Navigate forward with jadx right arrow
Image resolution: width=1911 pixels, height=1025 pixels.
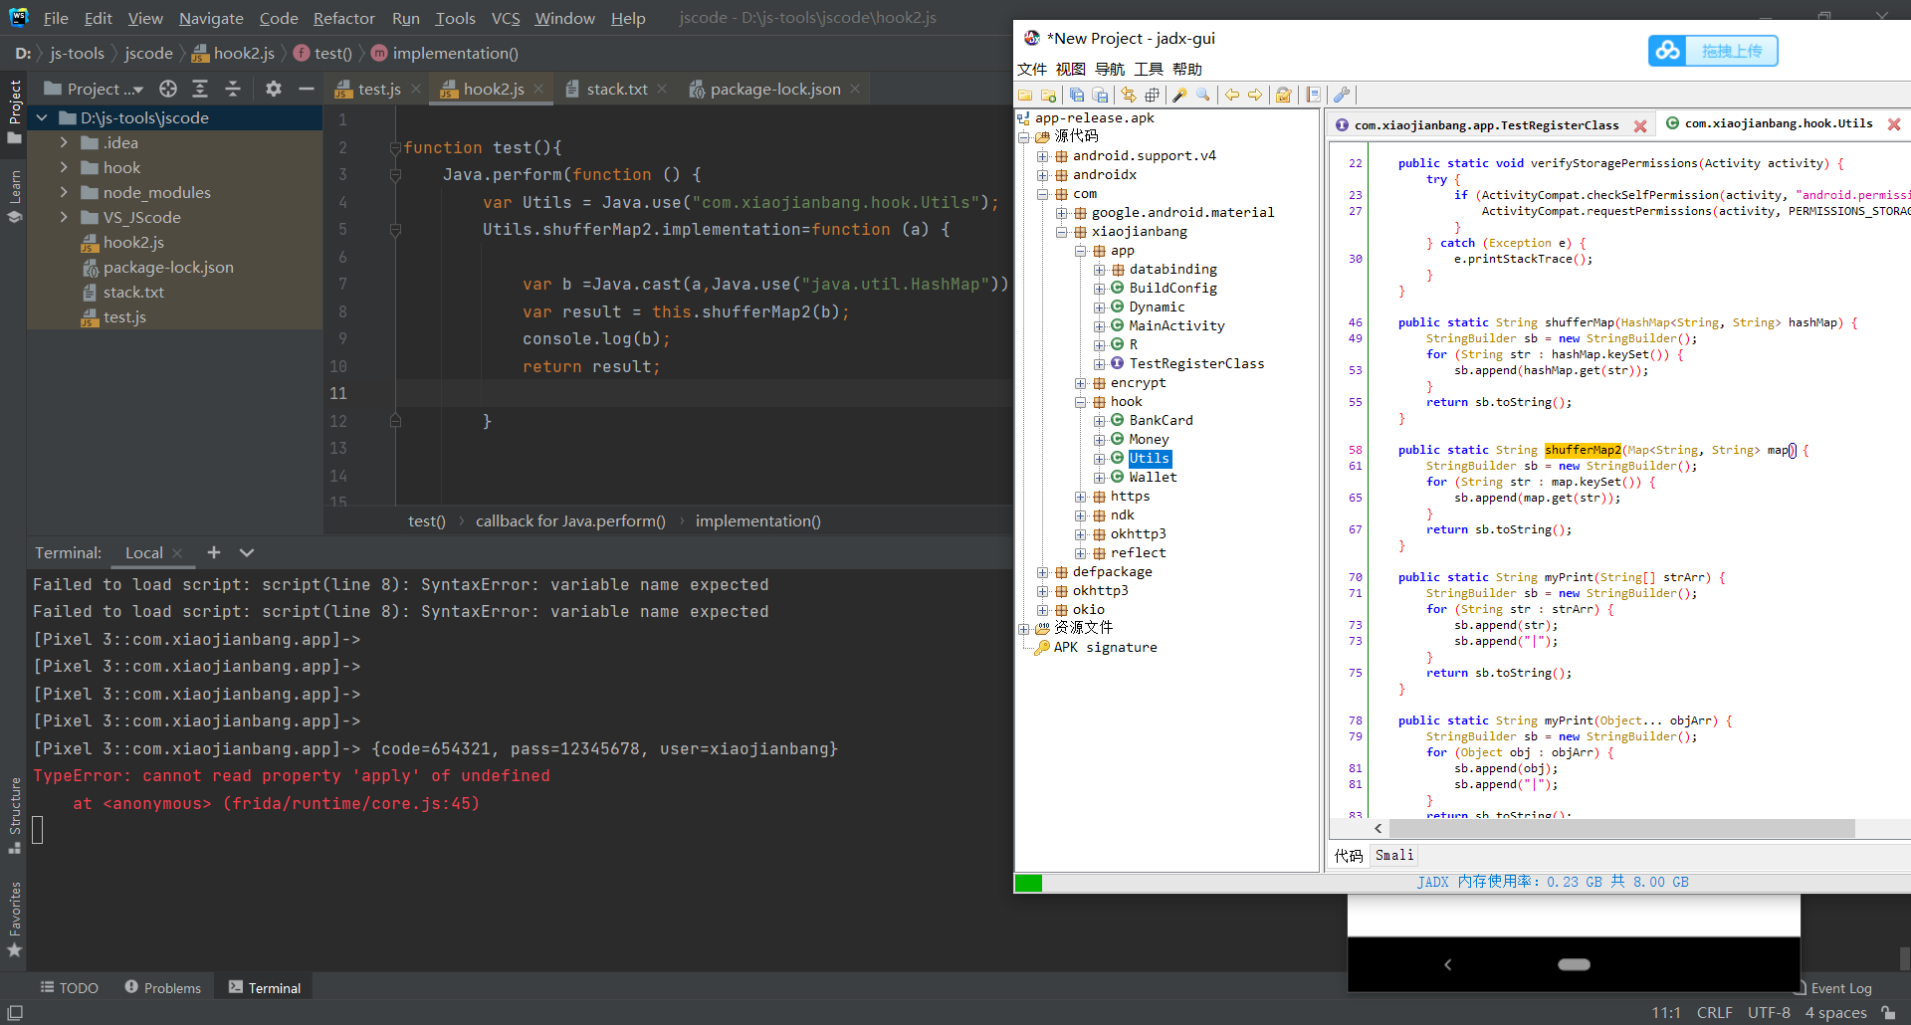click(1255, 95)
